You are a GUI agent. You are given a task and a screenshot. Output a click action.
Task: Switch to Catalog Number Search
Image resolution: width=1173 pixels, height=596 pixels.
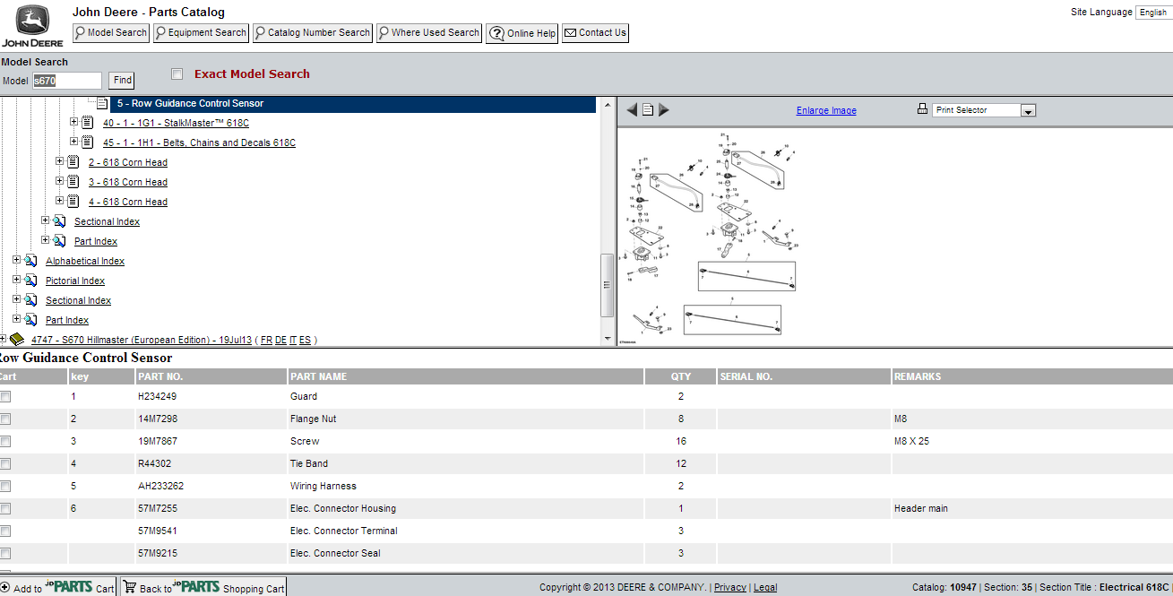[x=313, y=33]
